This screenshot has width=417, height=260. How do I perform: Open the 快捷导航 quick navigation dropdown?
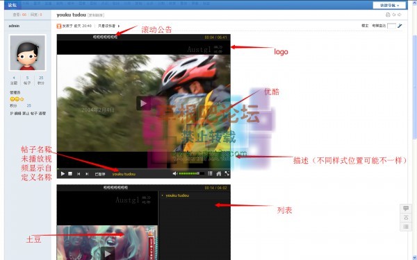tap(389, 6)
